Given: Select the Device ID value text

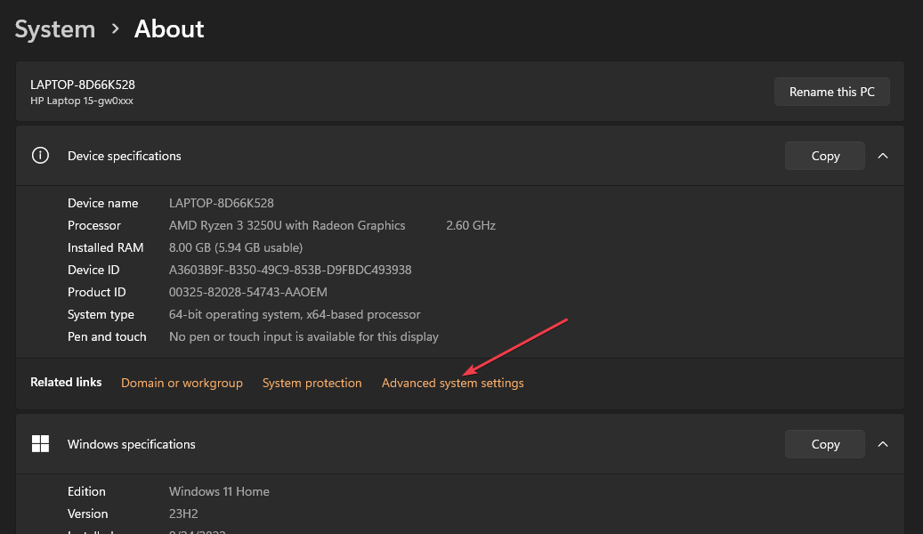Looking at the screenshot, I should coord(290,270).
